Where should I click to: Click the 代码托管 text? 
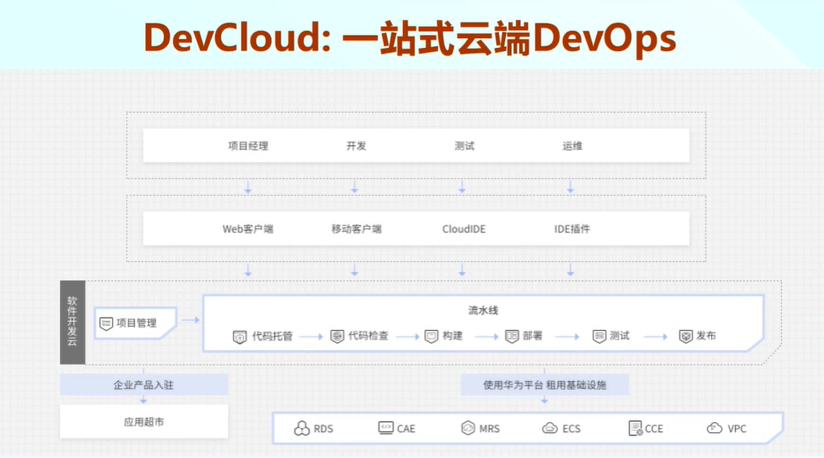coord(273,336)
